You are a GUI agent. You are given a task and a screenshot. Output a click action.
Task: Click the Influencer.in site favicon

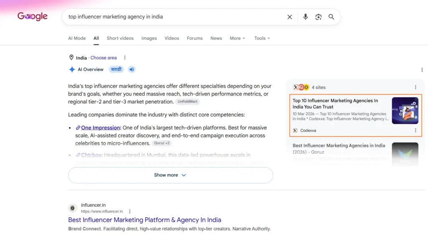[x=73, y=208]
